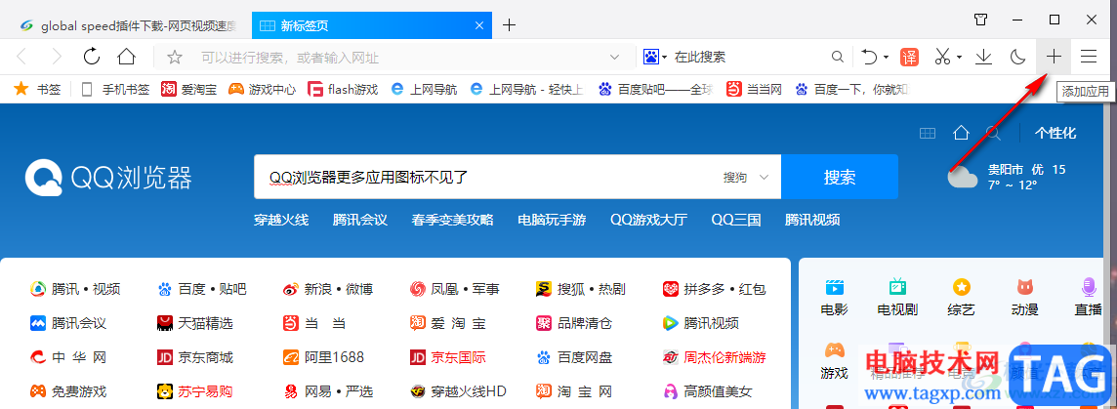Go to the home page icon
The image size is (1117, 409).
[126, 57]
